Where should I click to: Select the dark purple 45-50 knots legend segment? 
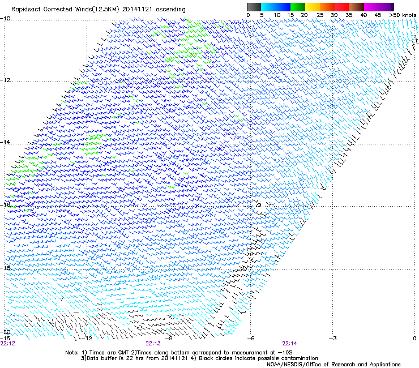click(x=386, y=7)
